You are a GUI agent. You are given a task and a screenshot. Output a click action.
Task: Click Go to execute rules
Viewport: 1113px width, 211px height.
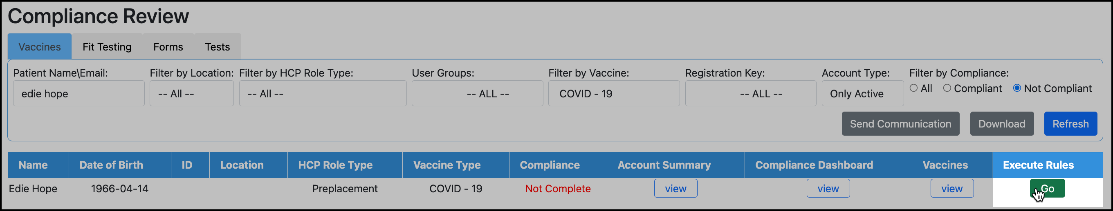[1047, 188]
